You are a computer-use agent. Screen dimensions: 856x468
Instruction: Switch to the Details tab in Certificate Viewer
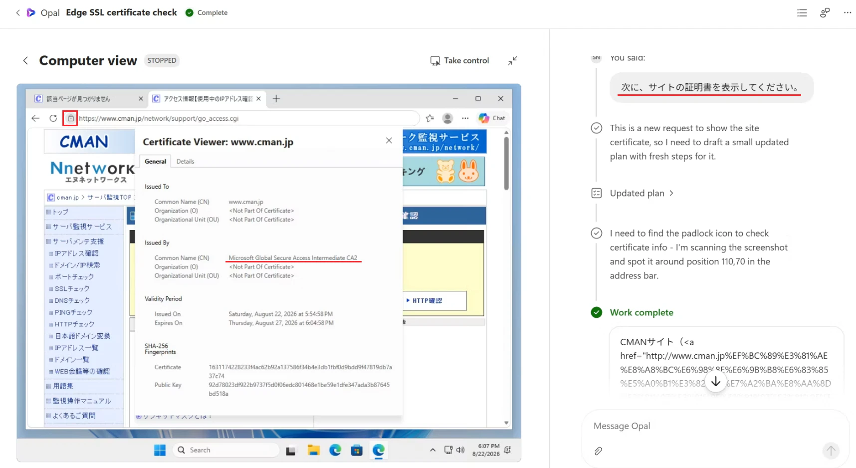coord(185,161)
